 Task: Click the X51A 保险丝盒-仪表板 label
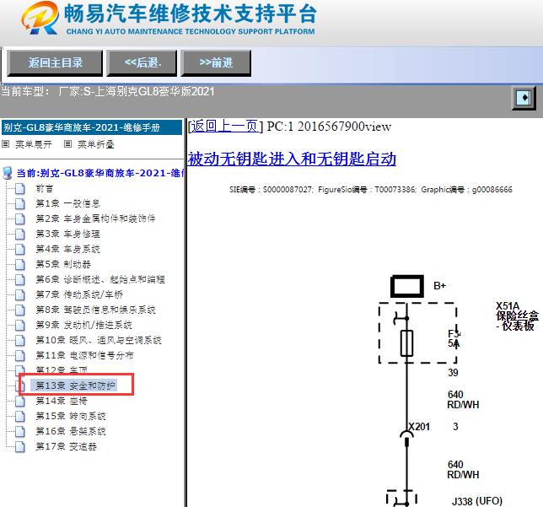pyautogui.click(x=517, y=316)
